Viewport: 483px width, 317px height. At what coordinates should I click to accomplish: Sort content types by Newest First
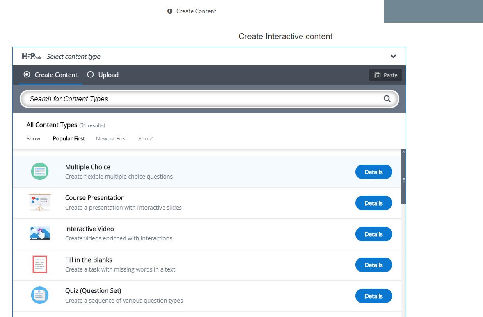tap(112, 139)
